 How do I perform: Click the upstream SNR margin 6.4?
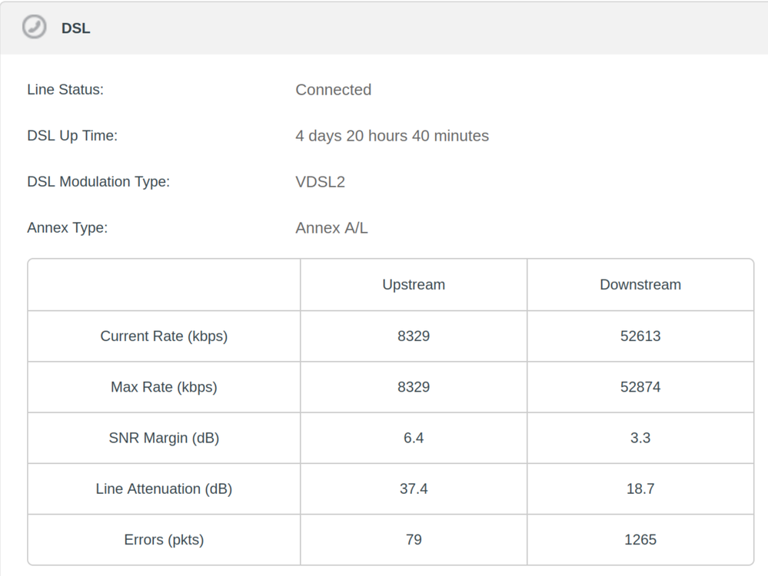pyautogui.click(x=414, y=438)
